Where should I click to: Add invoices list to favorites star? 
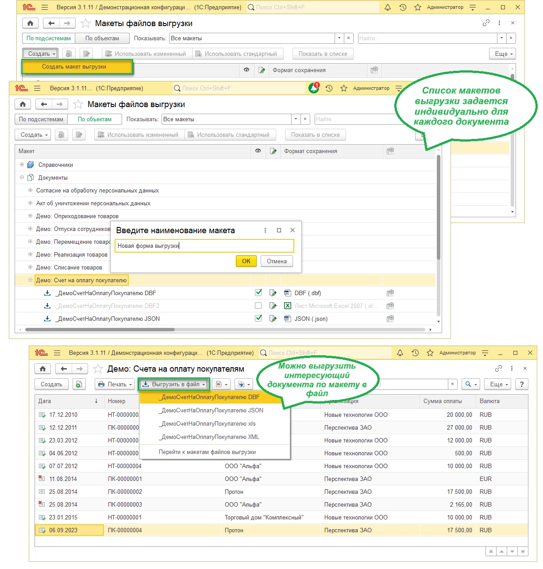98,369
